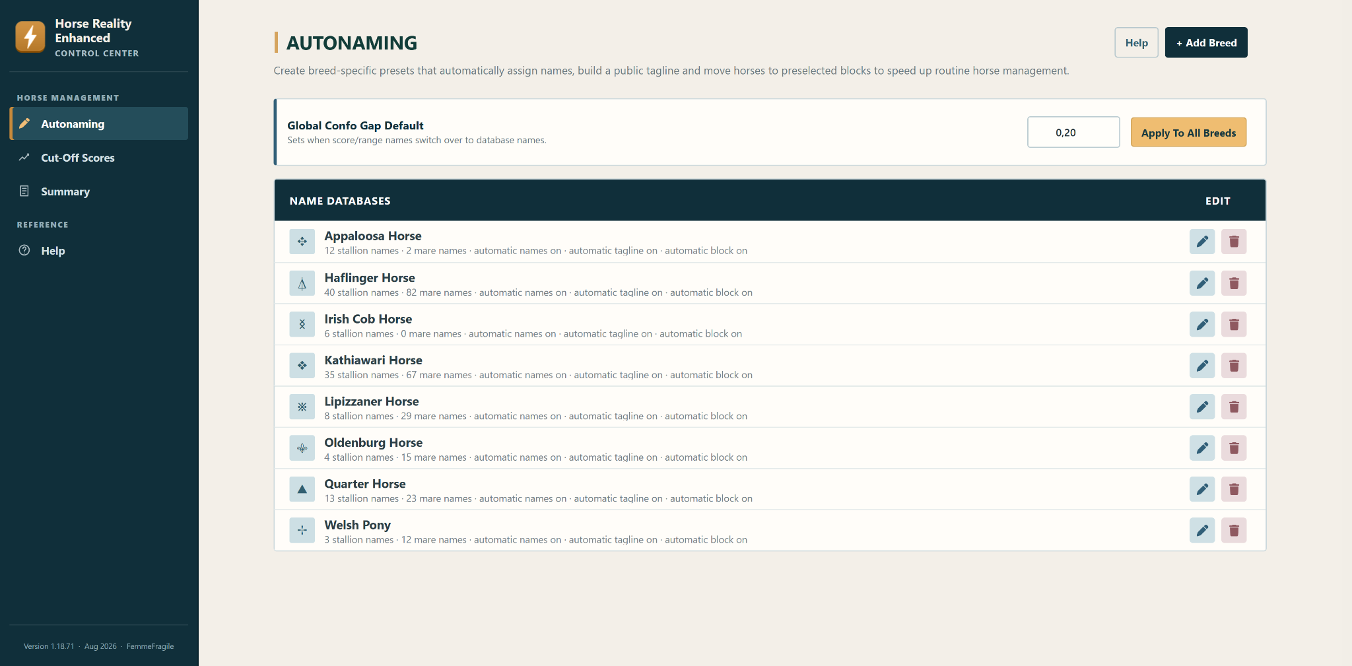This screenshot has width=1352, height=666.
Task: Click the Kathiawari Horse breed symbol icon
Action: click(302, 366)
